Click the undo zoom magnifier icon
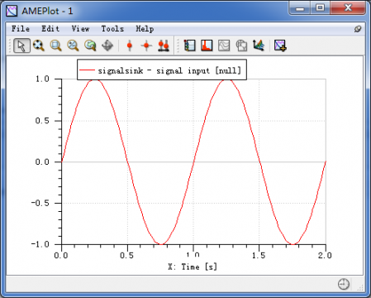 click(90, 46)
